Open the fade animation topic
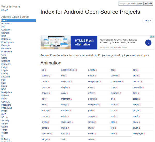The width and height of the screenshot is (155, 142). pos(135,93)
